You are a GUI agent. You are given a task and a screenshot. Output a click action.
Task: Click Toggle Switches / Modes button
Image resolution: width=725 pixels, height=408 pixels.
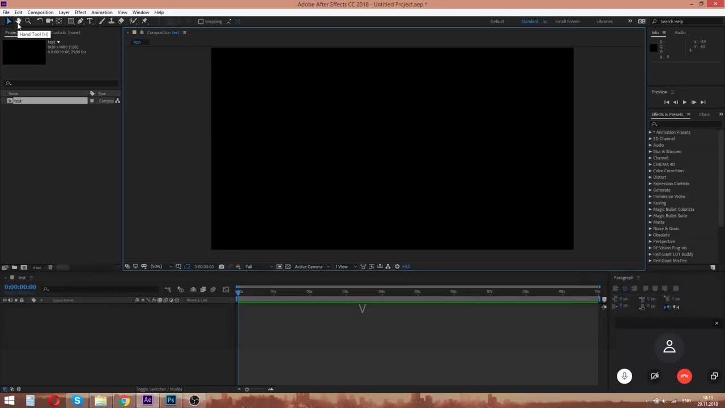tap(159, 389)
